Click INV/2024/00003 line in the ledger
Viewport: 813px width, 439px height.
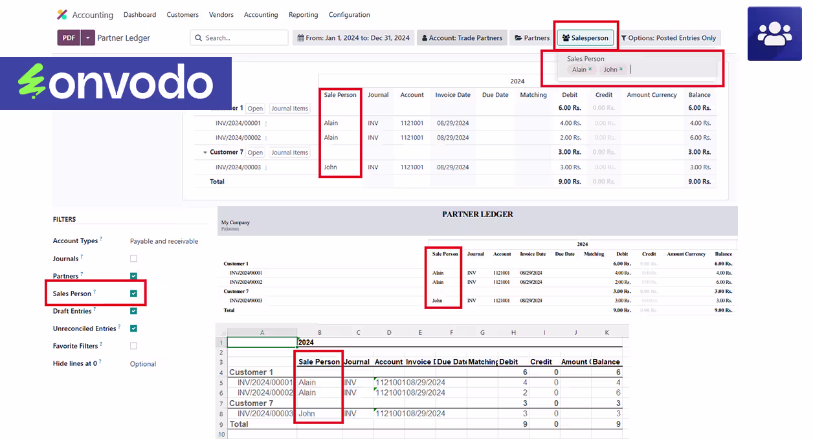[x=238, y=167]
